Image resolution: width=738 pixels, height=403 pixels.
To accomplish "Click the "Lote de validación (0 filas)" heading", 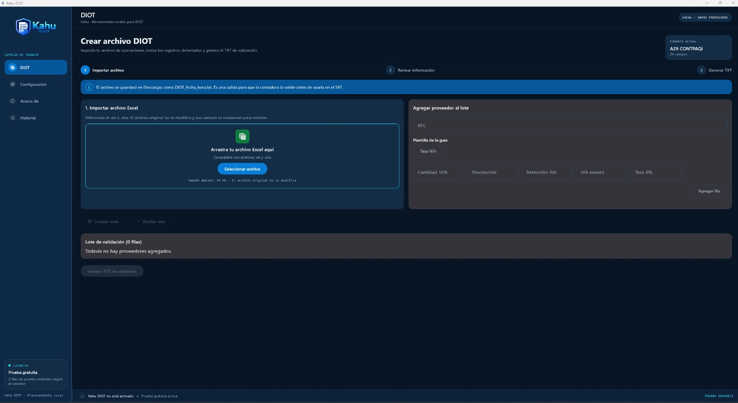I will [113, 242].
